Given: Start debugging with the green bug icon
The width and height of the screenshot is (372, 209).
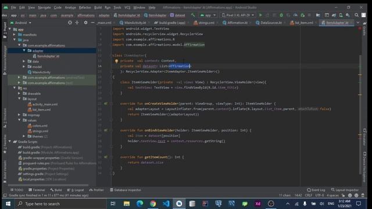Looking at the screenshot, I should [281, 15].
